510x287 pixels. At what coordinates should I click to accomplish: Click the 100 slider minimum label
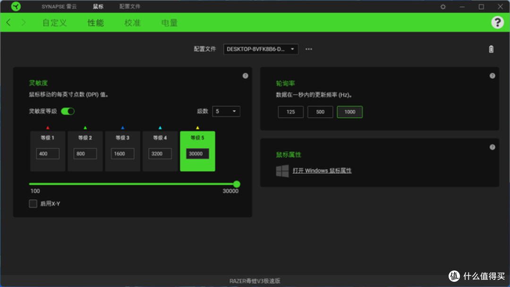point(35,191)
